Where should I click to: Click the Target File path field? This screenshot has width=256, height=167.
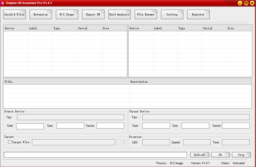(73, 142)
